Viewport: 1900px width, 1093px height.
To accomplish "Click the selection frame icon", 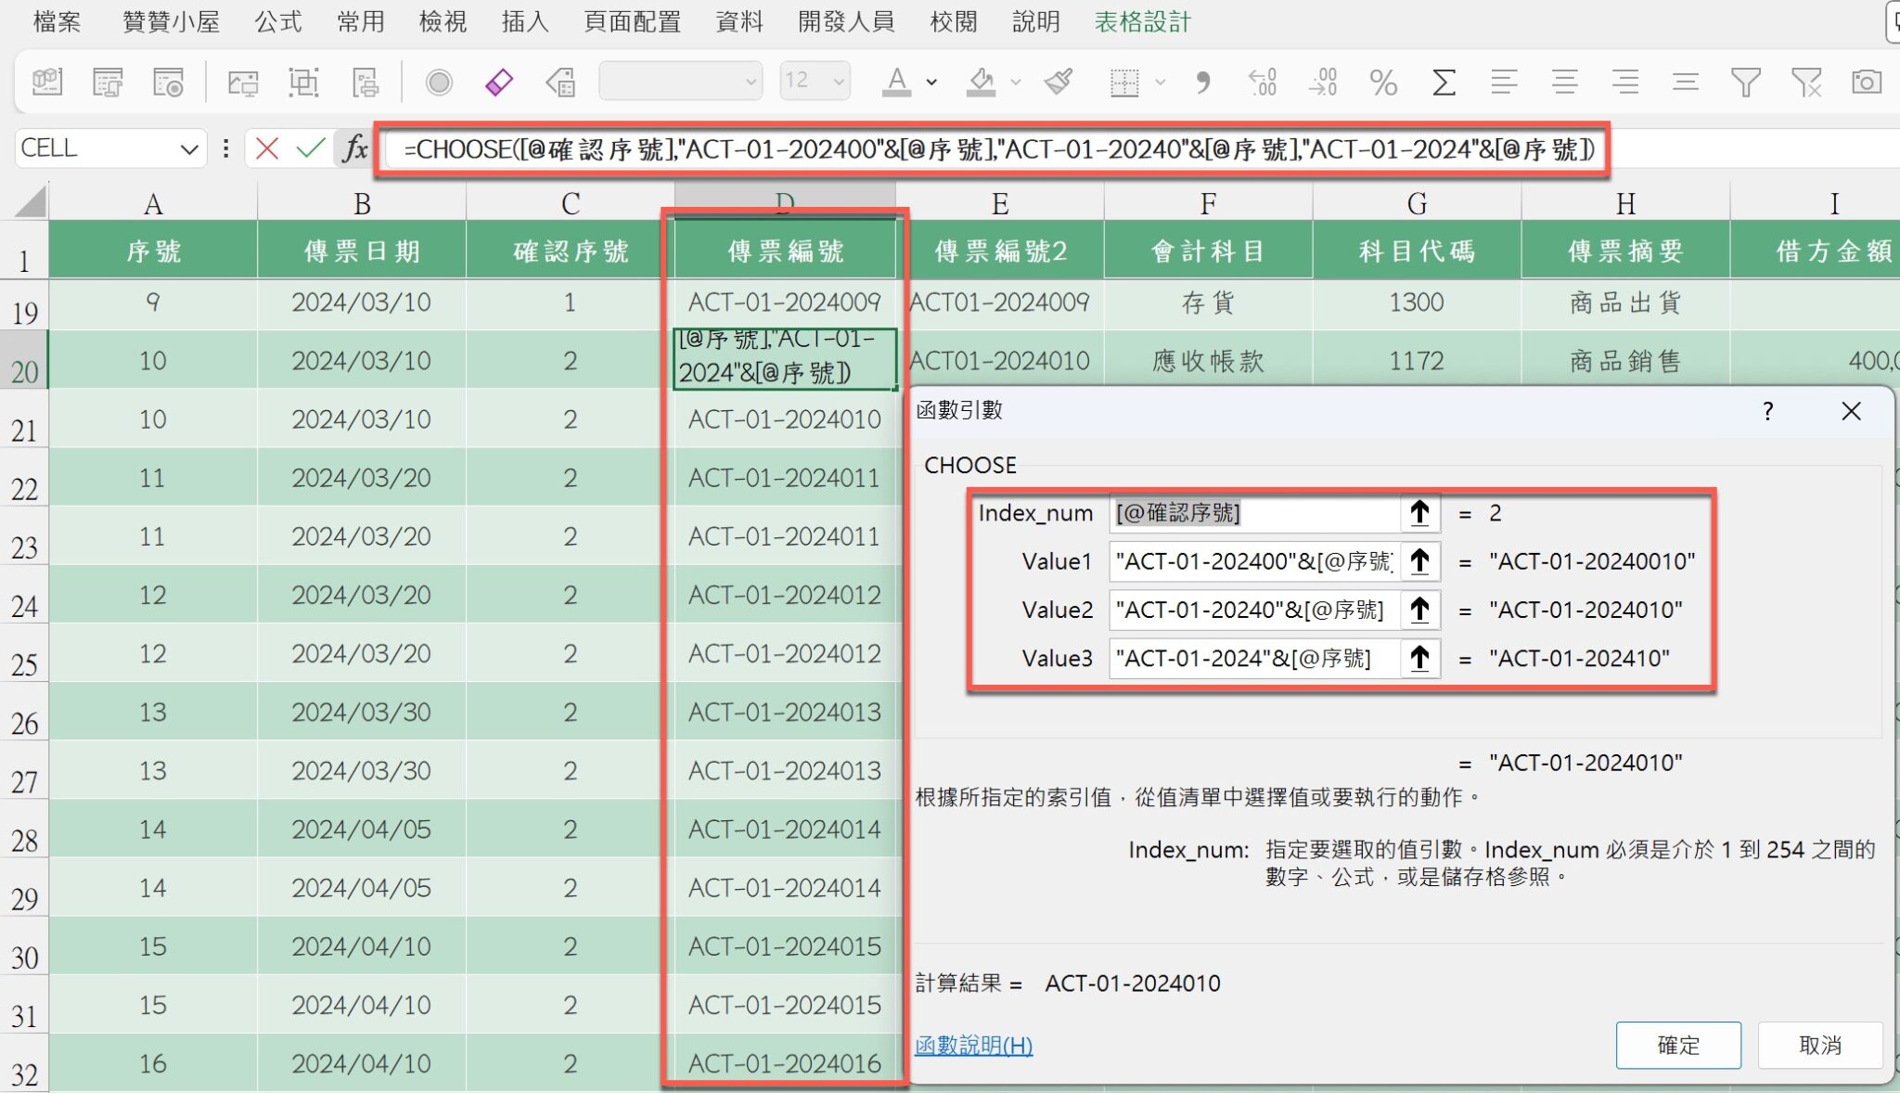I will [x=303, y=83].
